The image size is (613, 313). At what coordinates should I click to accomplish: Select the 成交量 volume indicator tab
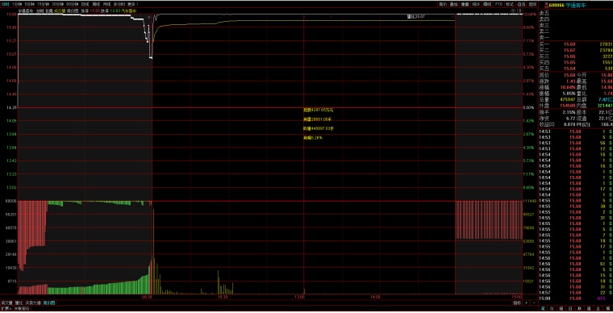[x=6, y=303]
